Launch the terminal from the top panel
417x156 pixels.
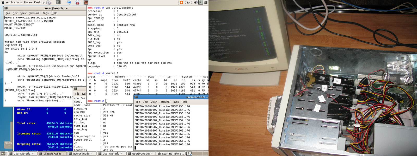pos(58,2)
